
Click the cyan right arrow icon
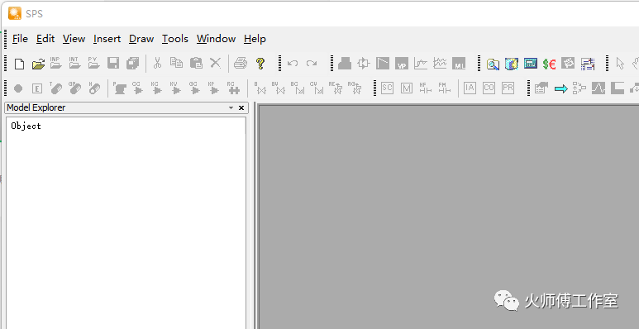click(560, 88)
